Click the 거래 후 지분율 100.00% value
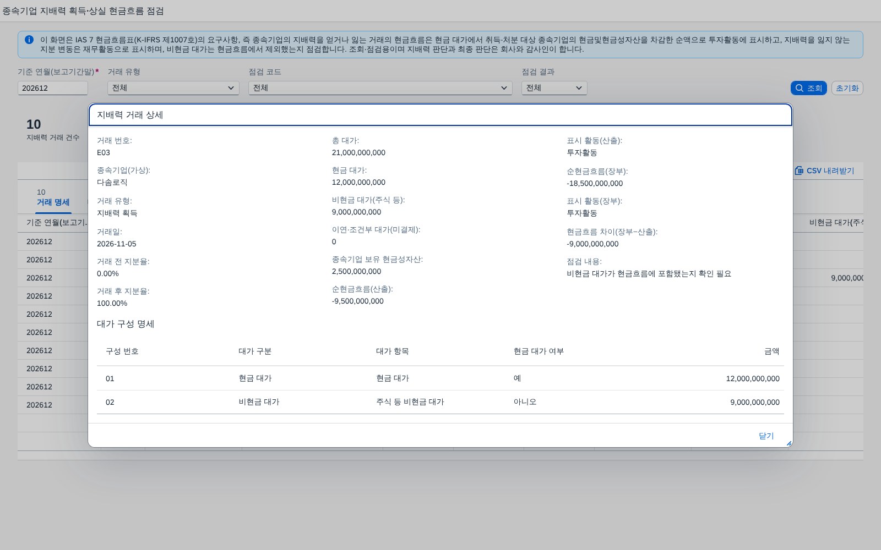This screenshot has width=881, height=550. click(x=112, y=304)
